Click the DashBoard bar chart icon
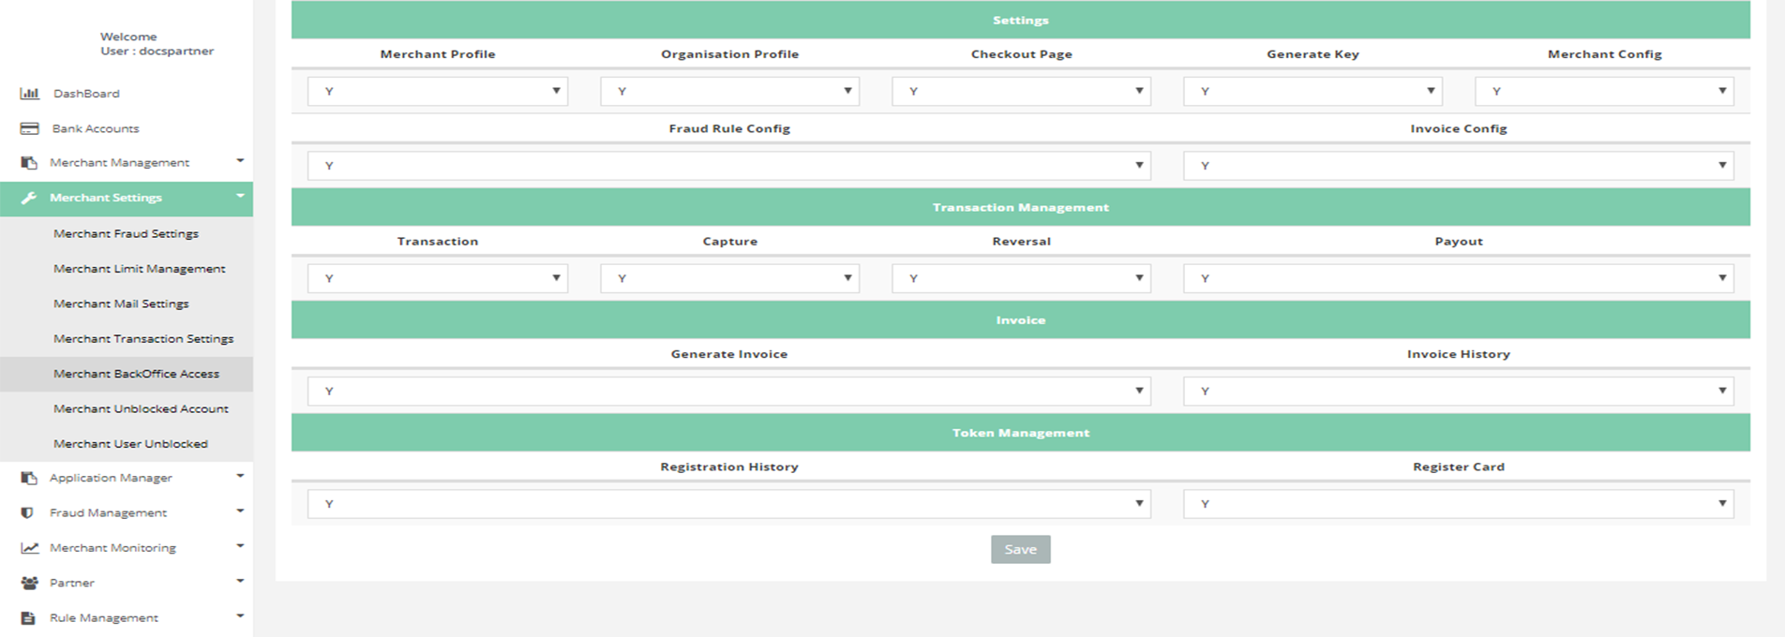 pos(30,94)
